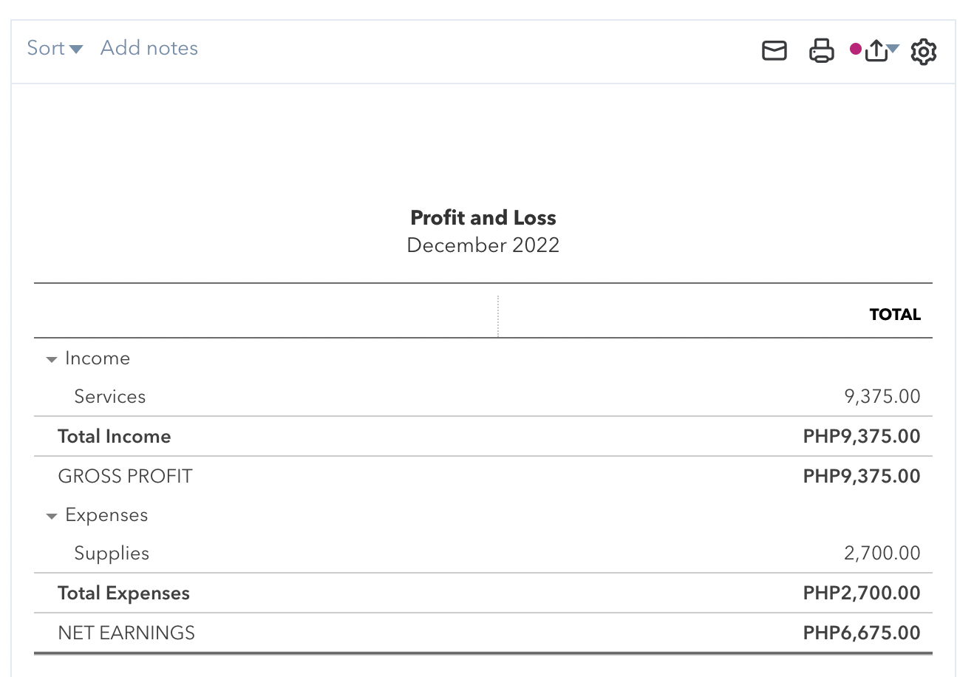Click Add notes link
Image resolution: width=974 pixels, height=677 pixels.
(149, 48)
